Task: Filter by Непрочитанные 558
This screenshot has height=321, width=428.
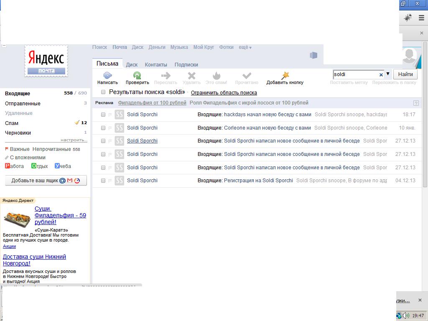Action: (x=56, y=149)
